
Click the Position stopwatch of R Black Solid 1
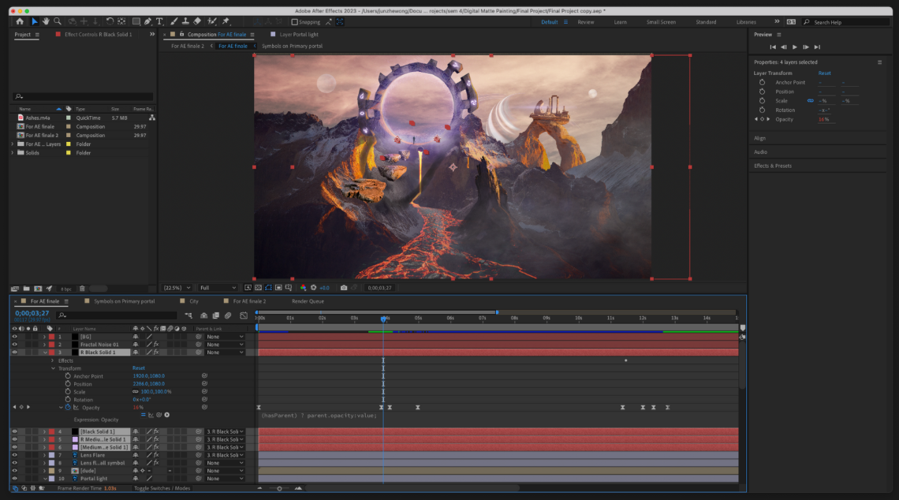tap(69, 383)
